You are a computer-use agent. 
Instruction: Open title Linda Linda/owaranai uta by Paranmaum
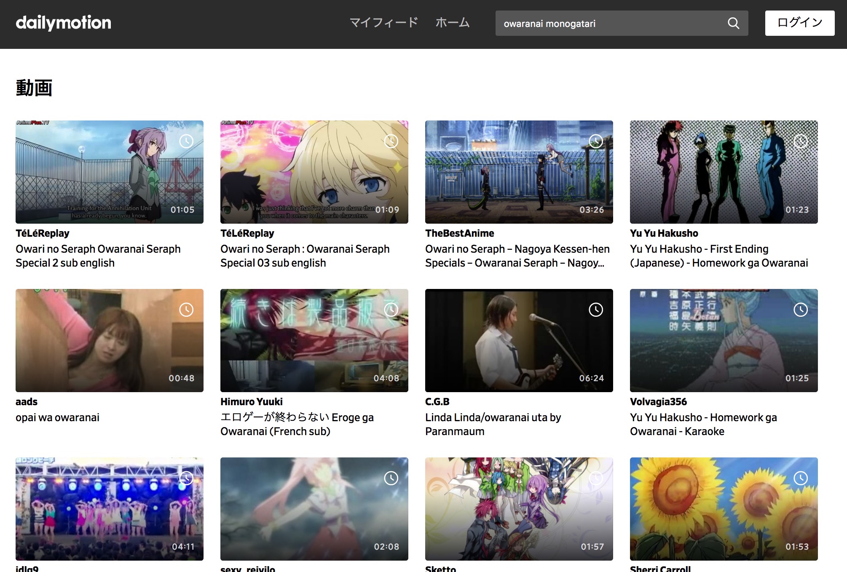(x=493, y=425)
